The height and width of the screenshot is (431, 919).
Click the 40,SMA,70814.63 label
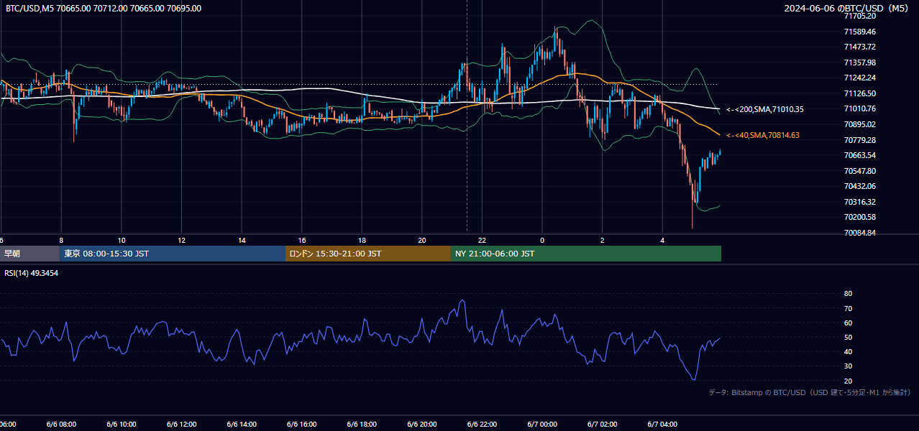[x=762, y=135]
